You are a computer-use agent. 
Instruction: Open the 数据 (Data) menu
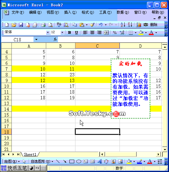(123, 12)
